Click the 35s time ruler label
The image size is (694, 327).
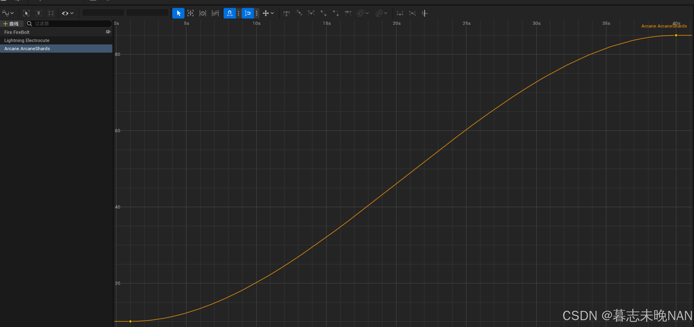click(x=606, y=23)
